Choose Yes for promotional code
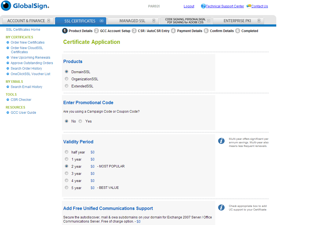 (x=80, y=121)
